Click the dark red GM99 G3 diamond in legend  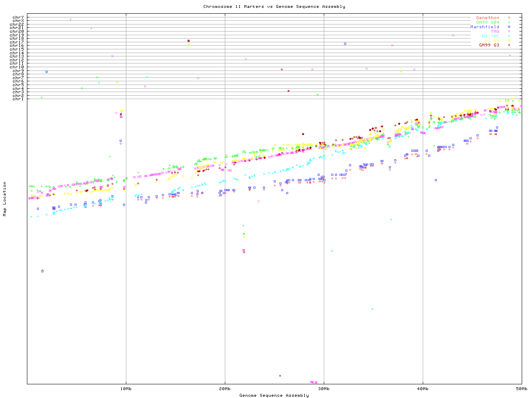tap(509, 45)
